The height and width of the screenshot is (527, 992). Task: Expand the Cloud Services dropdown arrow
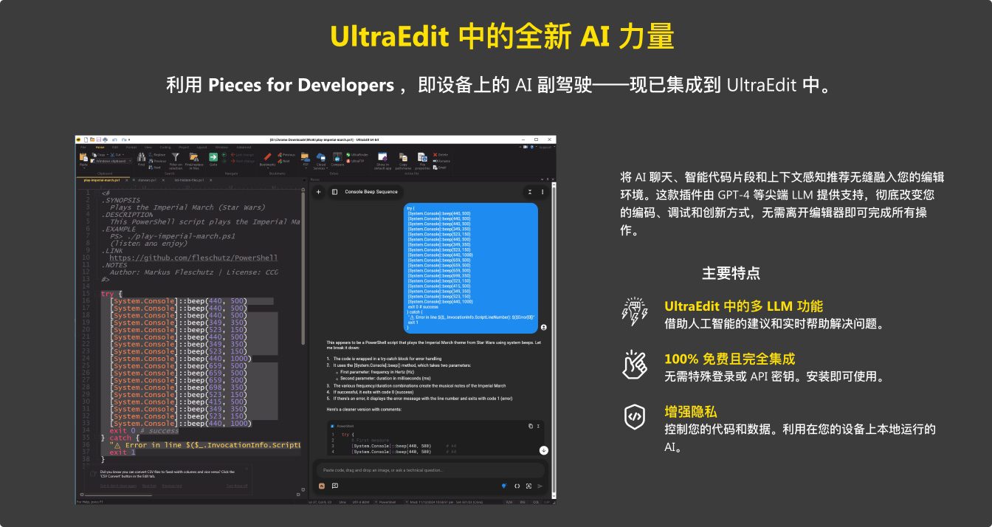coord(327,168)
